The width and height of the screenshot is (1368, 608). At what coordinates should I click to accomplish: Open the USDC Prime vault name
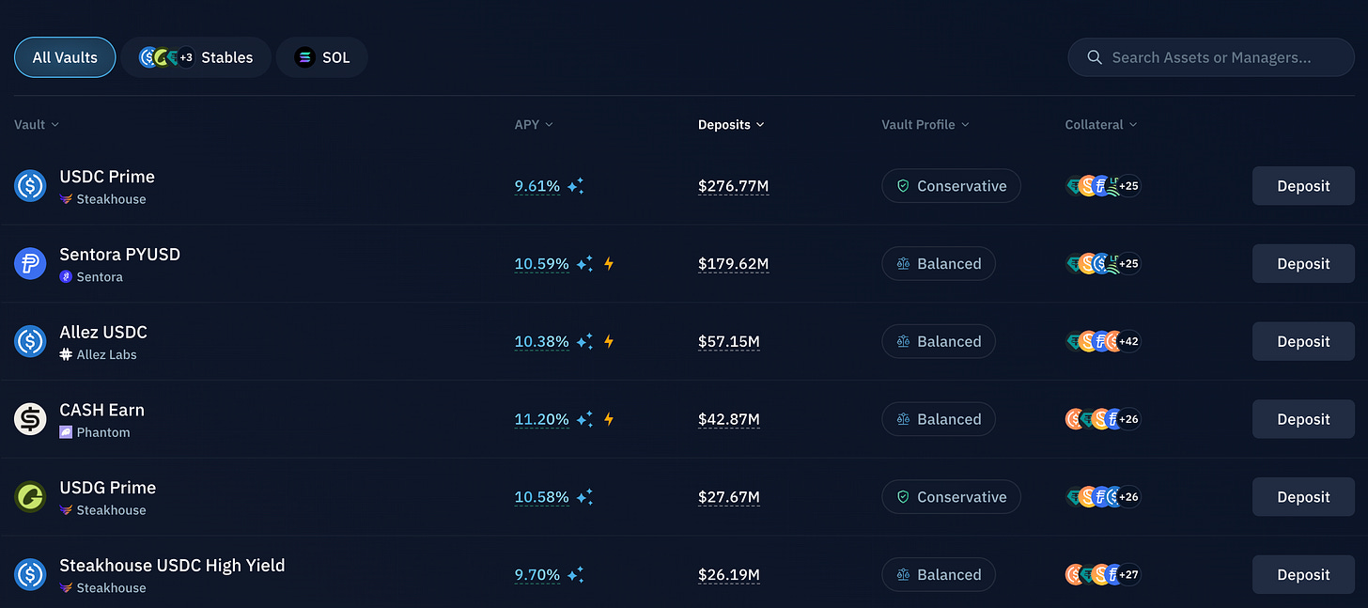coord(107,177)
